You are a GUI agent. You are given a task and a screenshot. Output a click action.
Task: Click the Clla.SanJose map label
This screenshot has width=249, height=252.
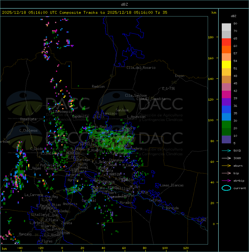tap(136, 95)
